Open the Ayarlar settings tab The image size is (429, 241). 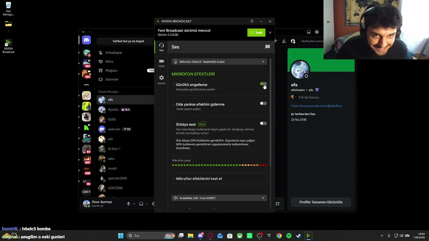(162, 80)
